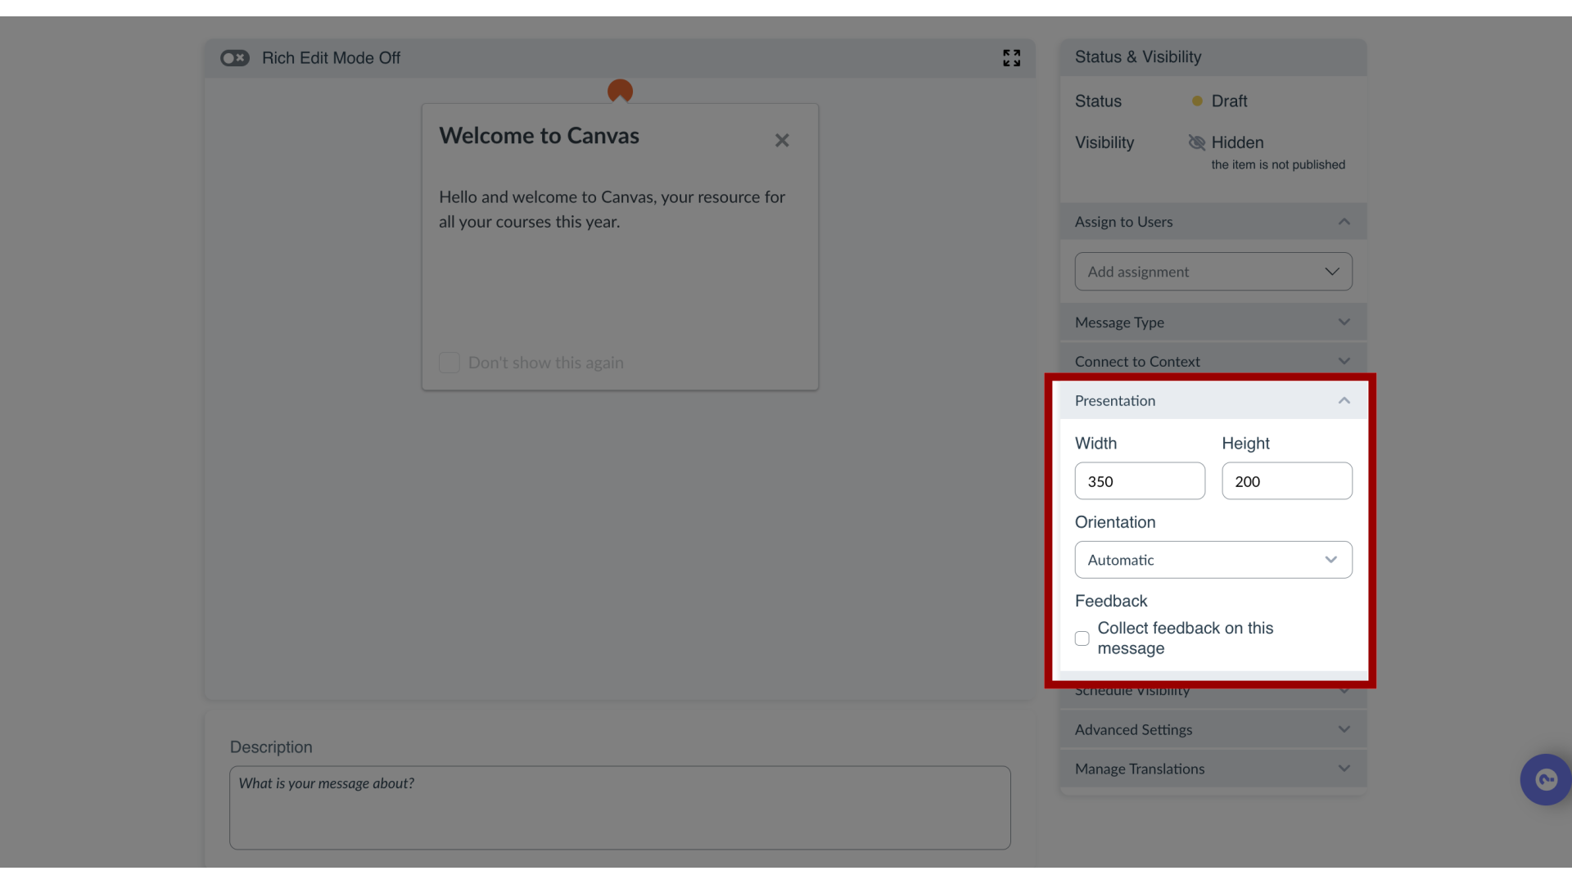Click the Hidden visibility eye icon
The height and width of the screenshot is (884, 1572).
[1196, 142]
